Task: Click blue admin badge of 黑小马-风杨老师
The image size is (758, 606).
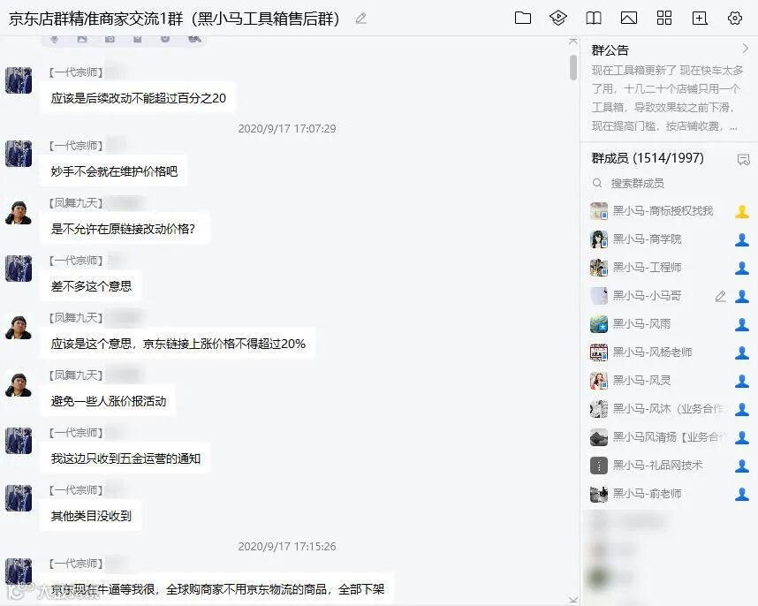Action: point(741,352)
